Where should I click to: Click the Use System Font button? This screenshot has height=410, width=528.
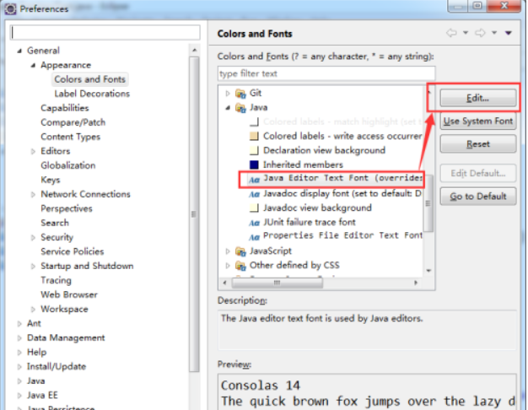[x=477, y=121]
